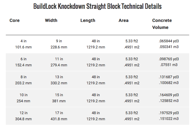The image size is (195, 130).
Task: Select the Concrete Volume column header
Action: coord(162,24)
